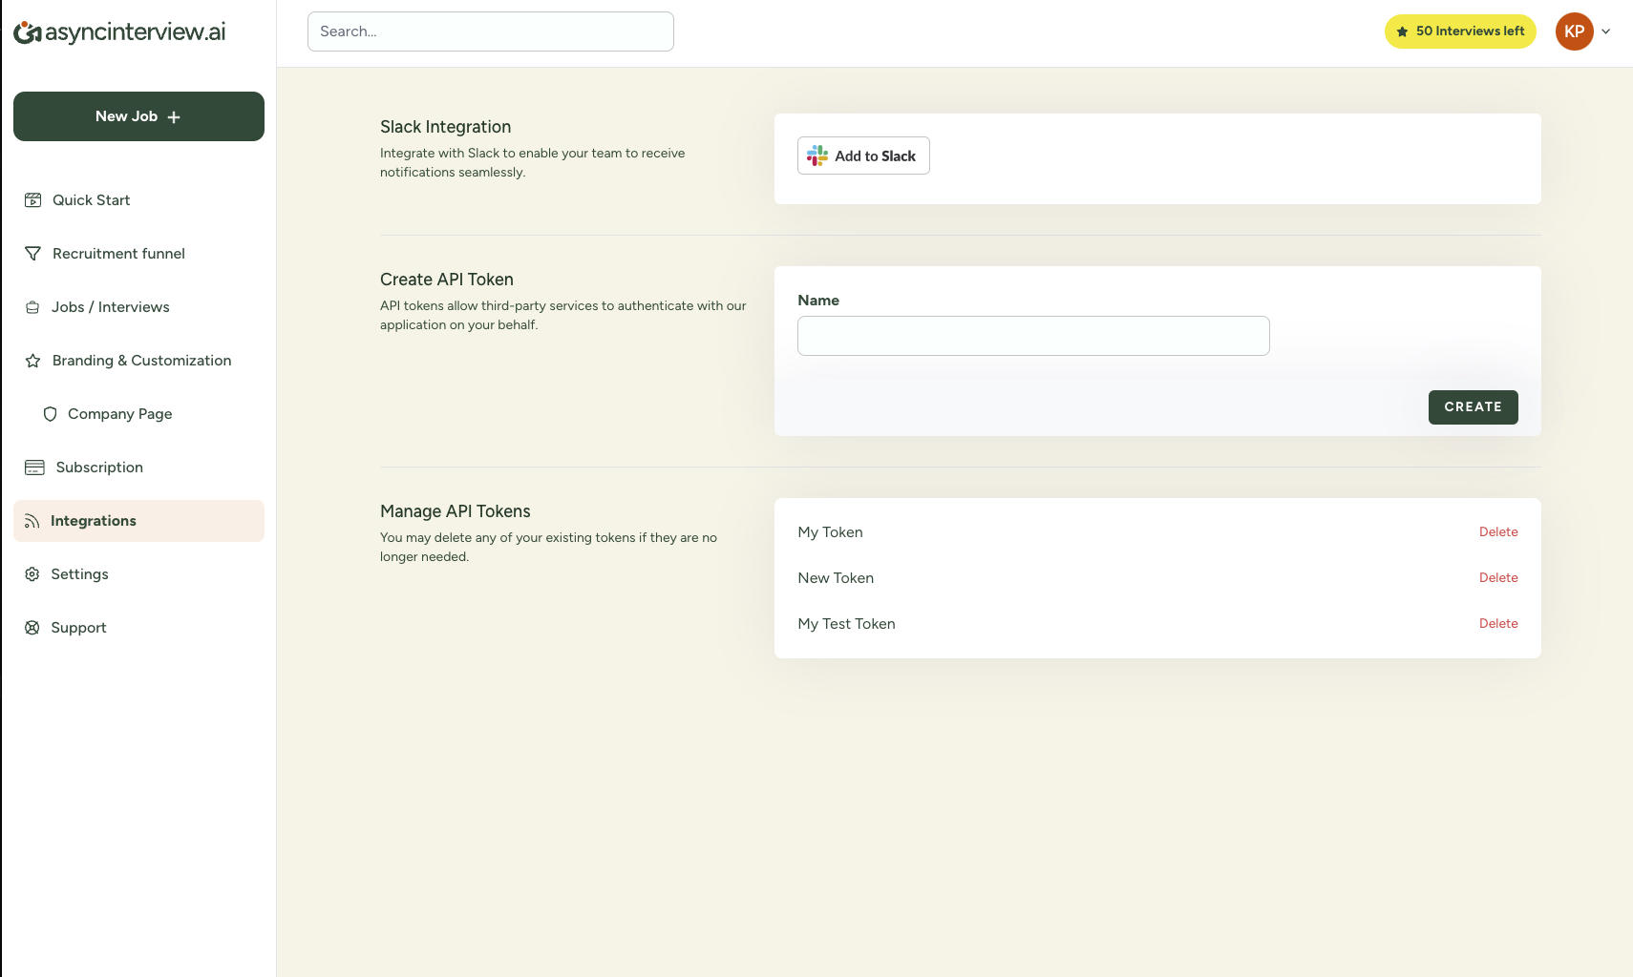Click the plus icon on New Job

(x=174, y=117)
